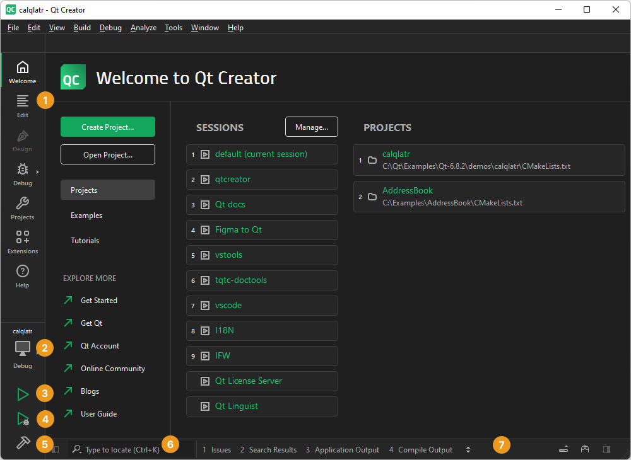Image resolution: width=631 pixels, height=460 pixels.
Task: Click play icon of I18N session
Action: pyautogui.click(x=205, y=331)
